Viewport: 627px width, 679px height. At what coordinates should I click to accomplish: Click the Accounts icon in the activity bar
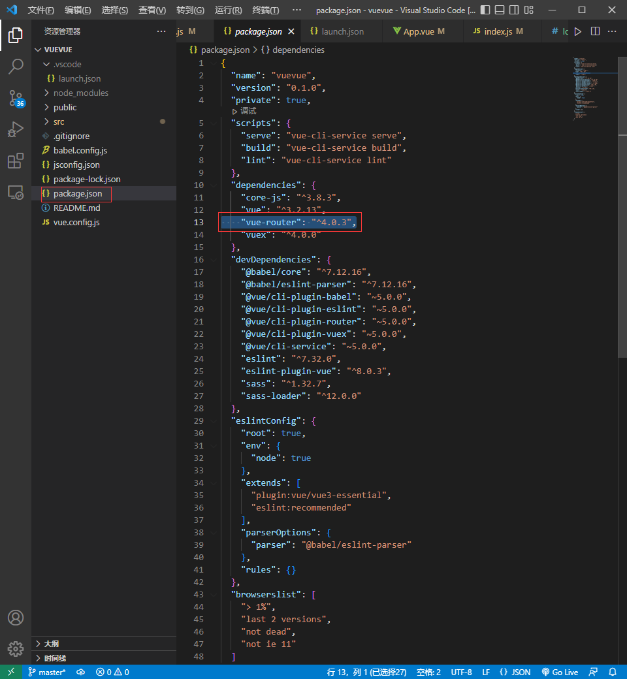pos(15,618)
